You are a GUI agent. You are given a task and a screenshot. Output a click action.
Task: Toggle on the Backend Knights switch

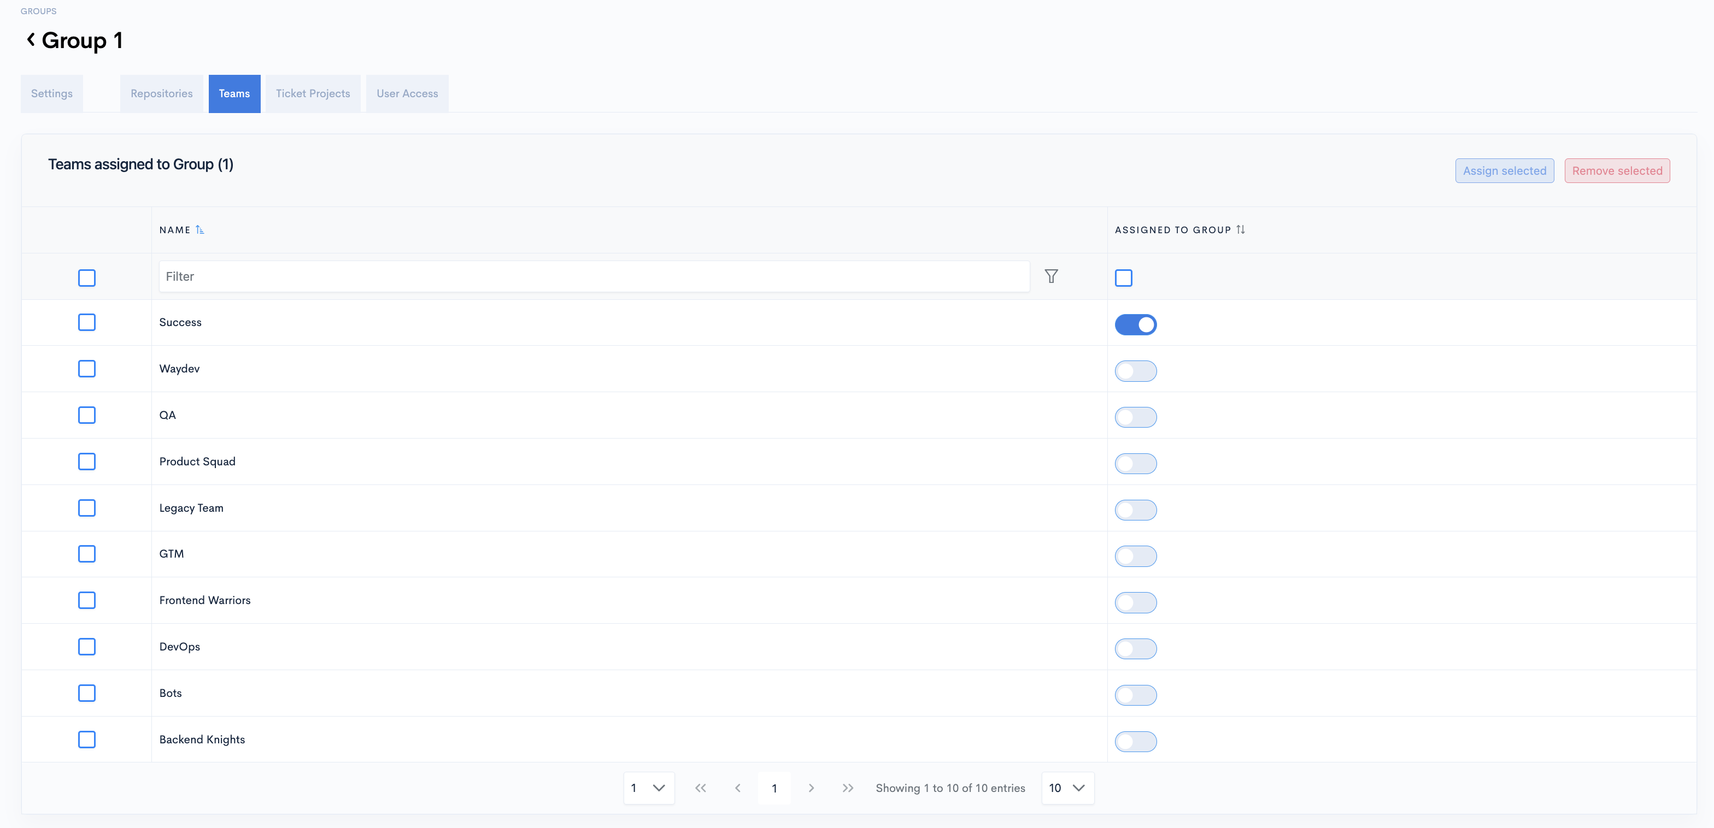pos(1135,742)
